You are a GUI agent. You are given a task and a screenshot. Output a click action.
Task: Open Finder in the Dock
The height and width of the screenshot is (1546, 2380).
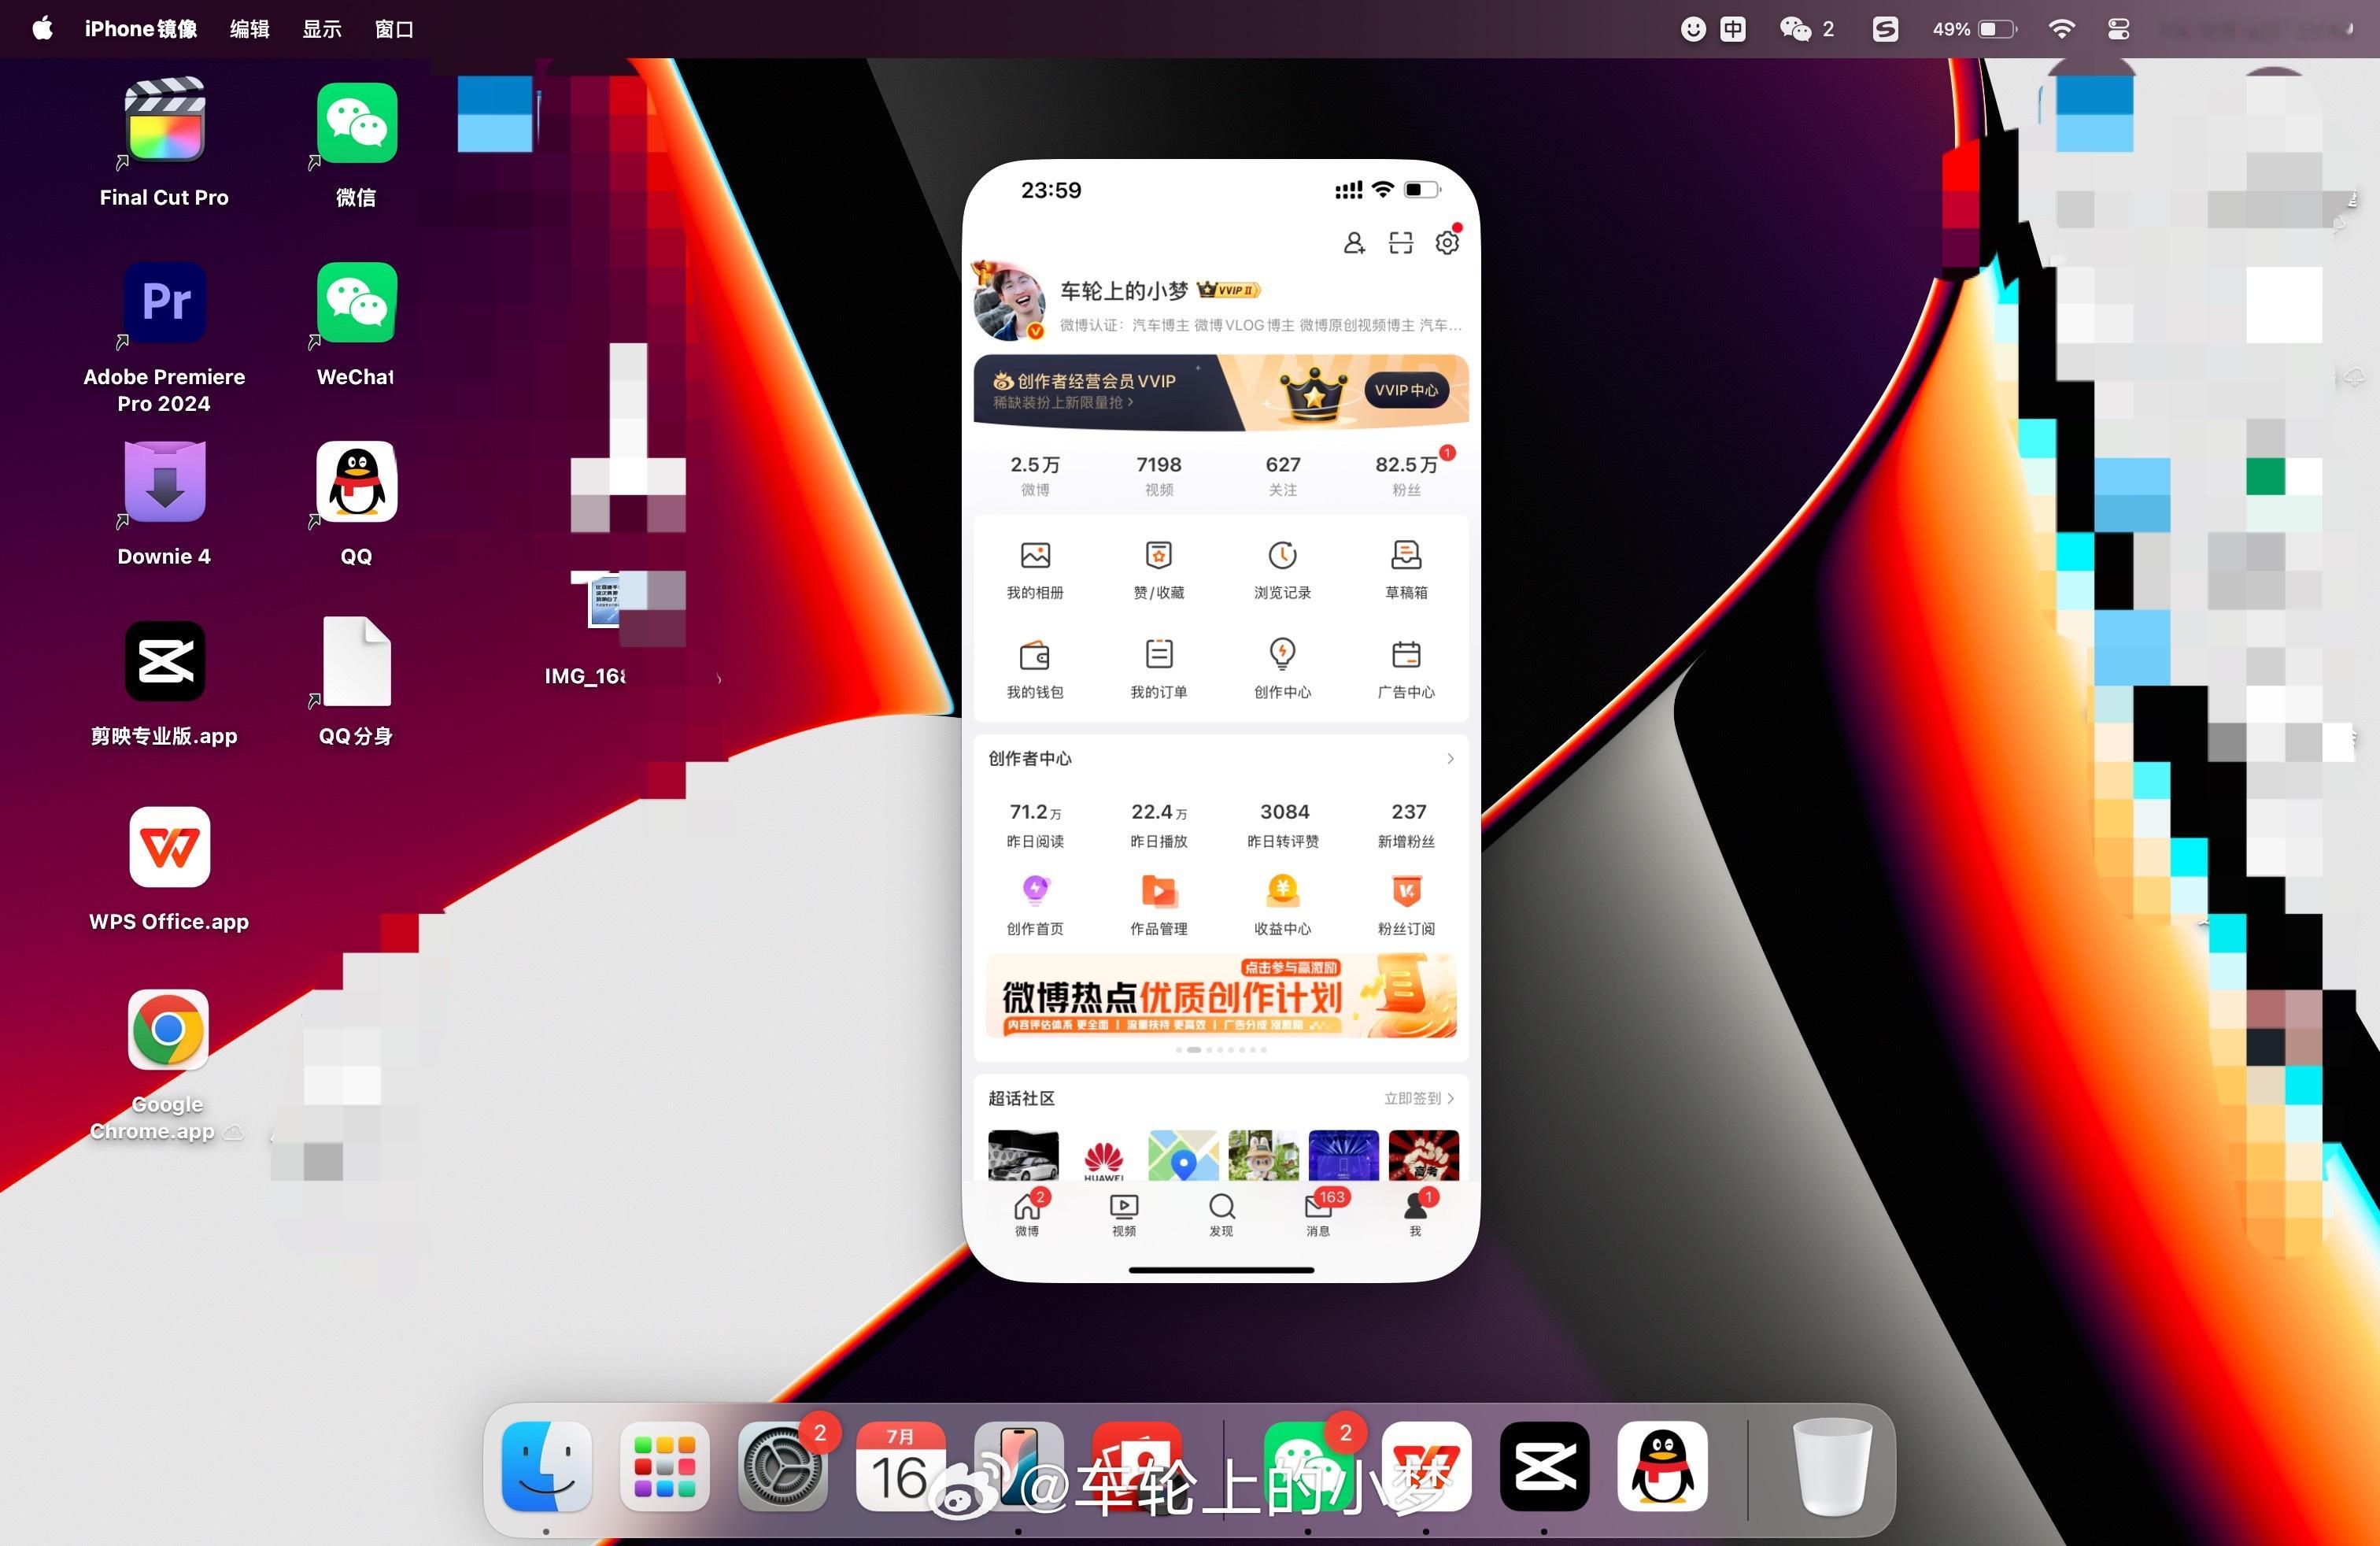coord(546,1466)
